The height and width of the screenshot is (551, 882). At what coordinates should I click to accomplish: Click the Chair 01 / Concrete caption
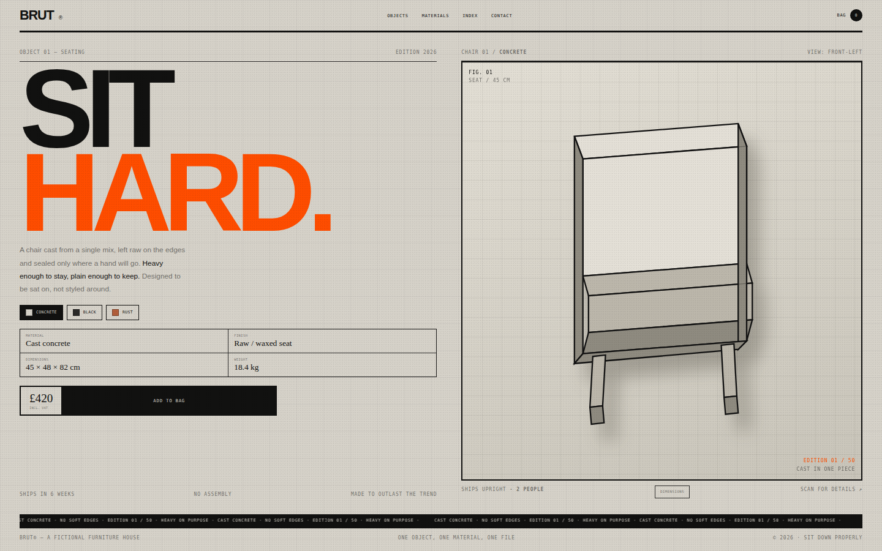494,52
